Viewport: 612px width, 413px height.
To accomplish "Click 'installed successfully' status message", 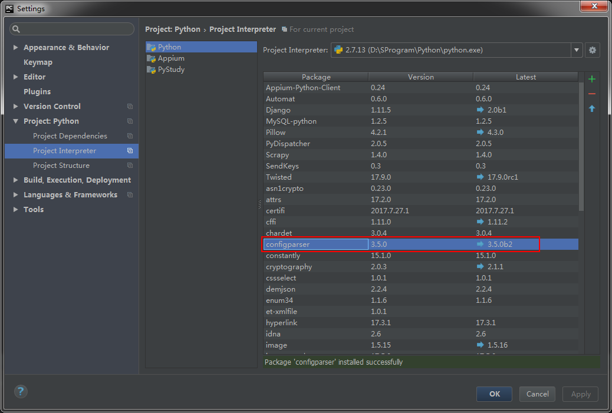I will (333, 362).
